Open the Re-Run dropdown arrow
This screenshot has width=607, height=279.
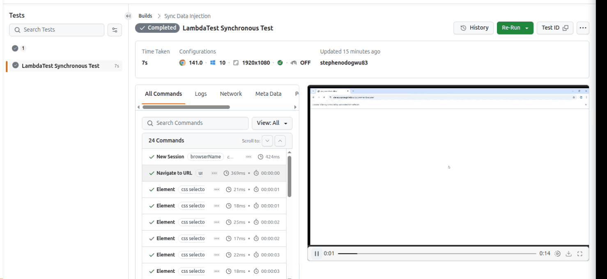(x=526, y=28)
